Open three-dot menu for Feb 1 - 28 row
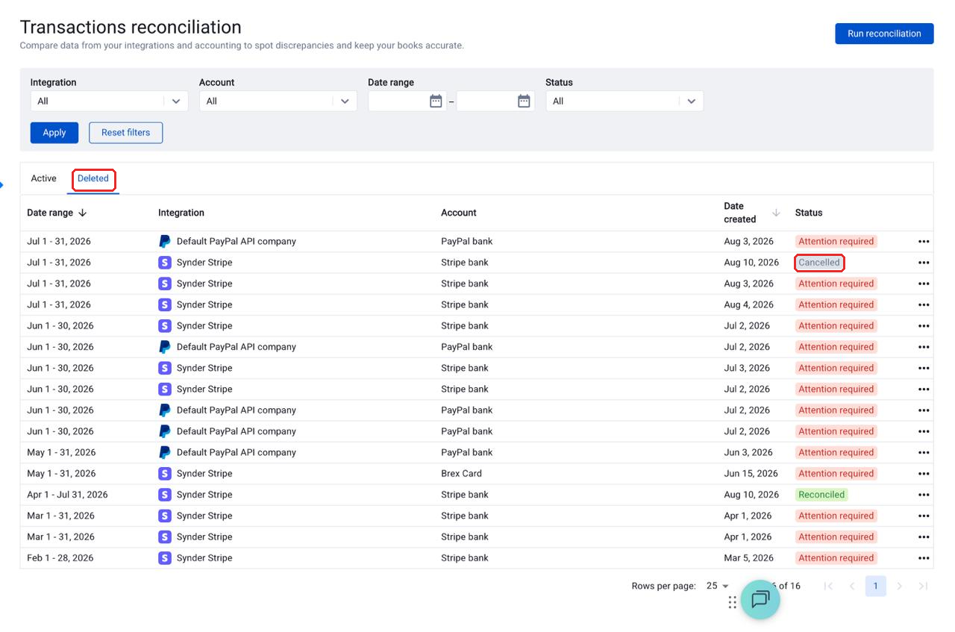The image size is (955, 632). (924, 558)
